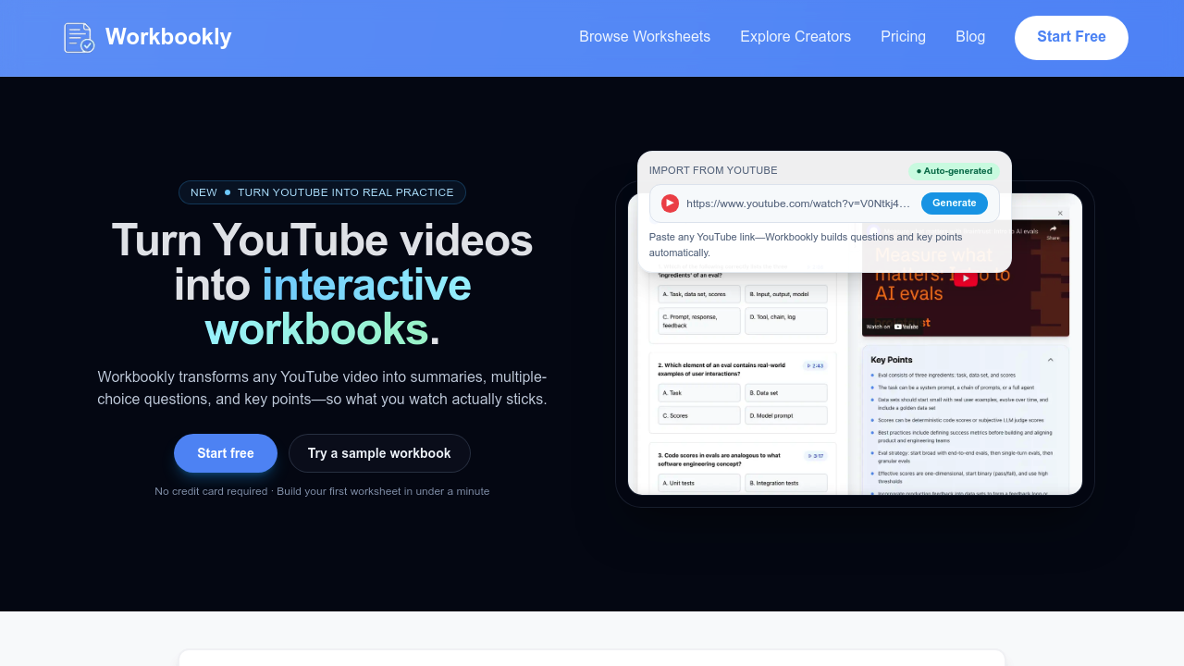Jump to timestamp 2:43 on question 2
1184x666 pixels.
[813, 365]
